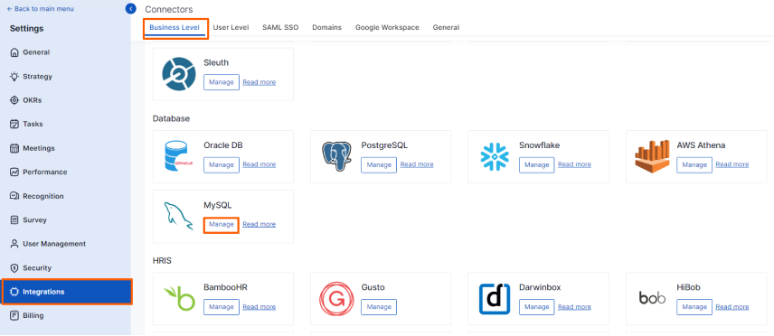774x336 pixels.
Task: Click the Billing document icon
Action: click(14, 315)
